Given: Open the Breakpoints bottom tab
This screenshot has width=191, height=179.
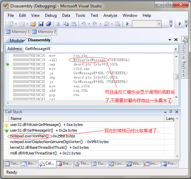Looking at the screenshot, I should (64, 164).
